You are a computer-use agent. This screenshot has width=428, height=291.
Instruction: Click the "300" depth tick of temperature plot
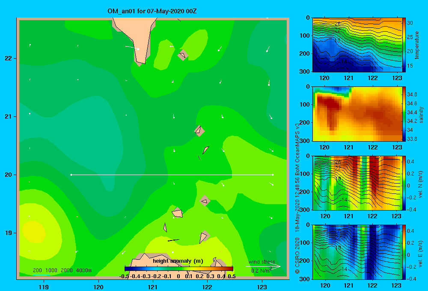point(306,71)
